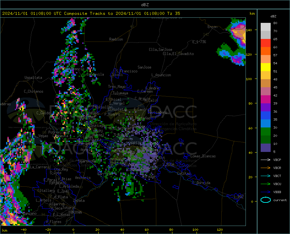Click the '-40' tick on the horizontal axis

[24, 229]
